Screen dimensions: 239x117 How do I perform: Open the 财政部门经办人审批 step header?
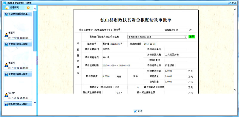(x=18, y=104)
